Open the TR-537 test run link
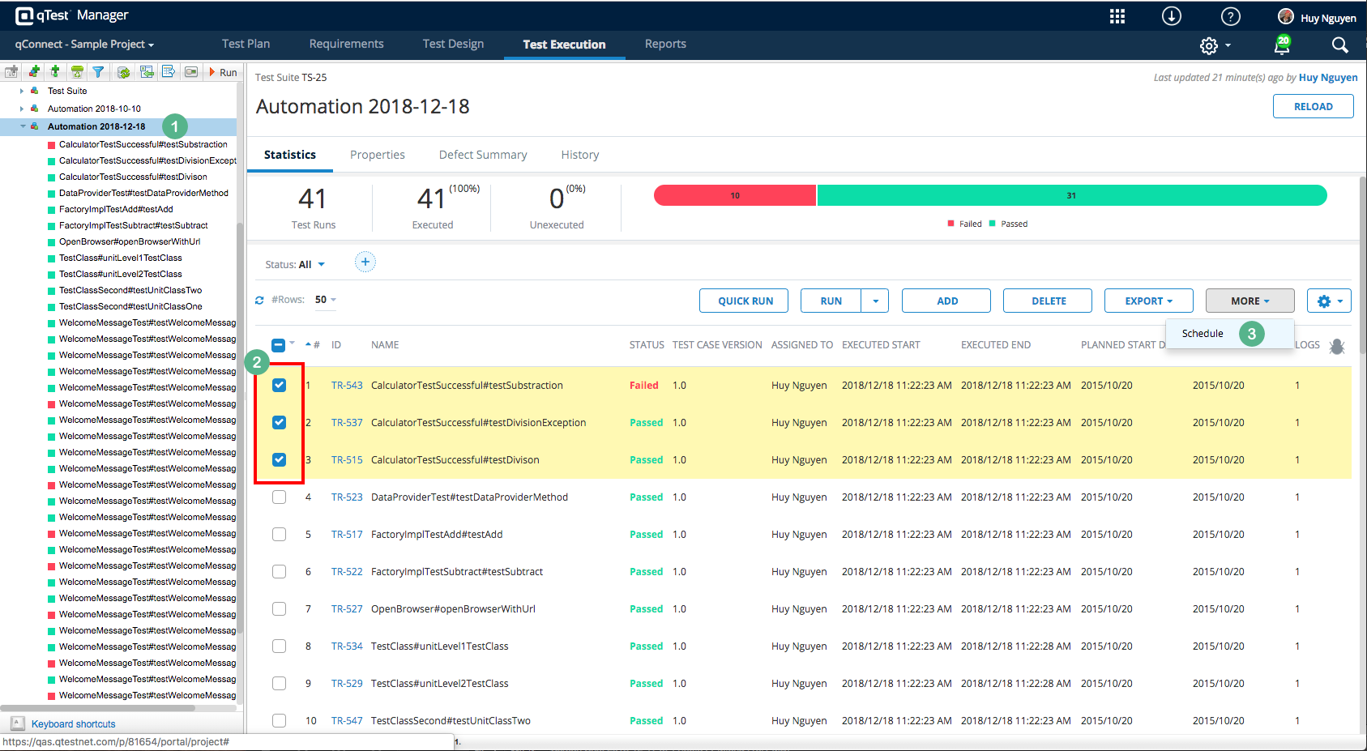Image resolution: width=1367 pixels, height=751 pixels. point(347,423)
